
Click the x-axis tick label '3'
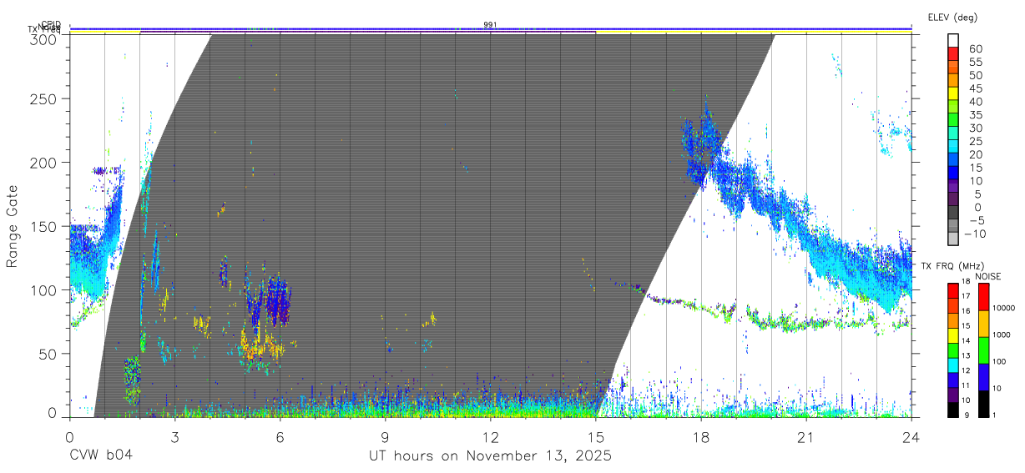tap(174, 437)
